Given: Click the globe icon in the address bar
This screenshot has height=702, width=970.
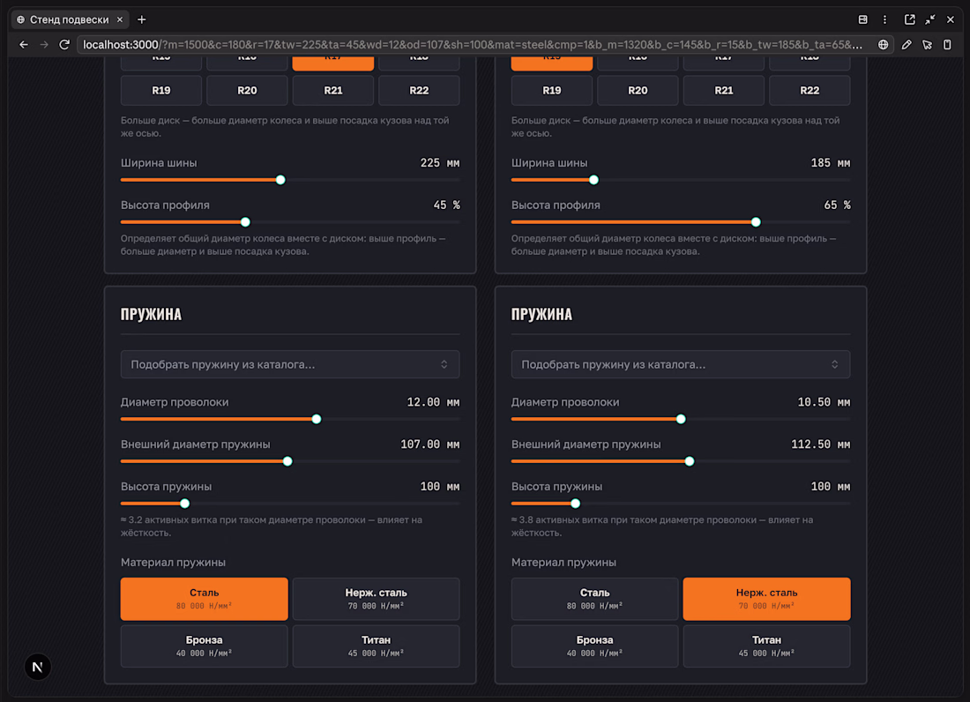Looking at the screenshot, I should pos(883,44).
